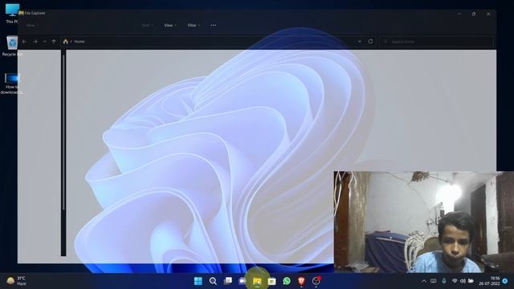Image resolution: width=514 pixels, height=289 pixels.
Task: Expand the address bar history dropdown
Action: coord(360,42)
